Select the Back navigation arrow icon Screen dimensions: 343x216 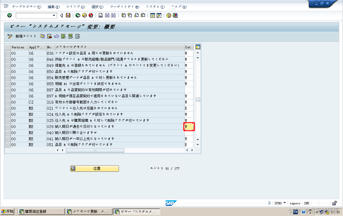click(x=78, y=15)
